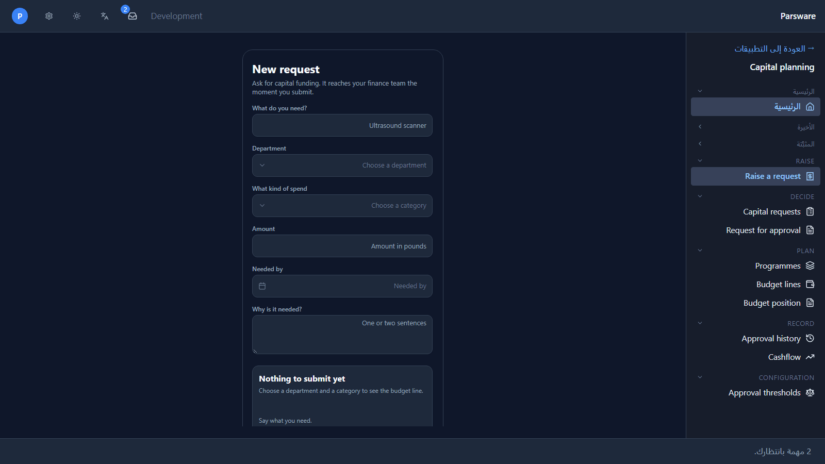Image resolution: width=825 pixels, height=464 pixels.
Task: Click the Amount in pounds field
Action: [x=342, y=246]
